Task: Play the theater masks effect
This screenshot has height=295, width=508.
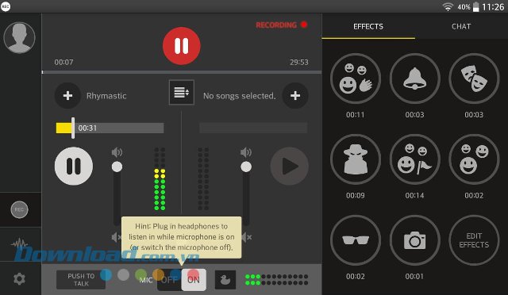Action: pos(474,79)
